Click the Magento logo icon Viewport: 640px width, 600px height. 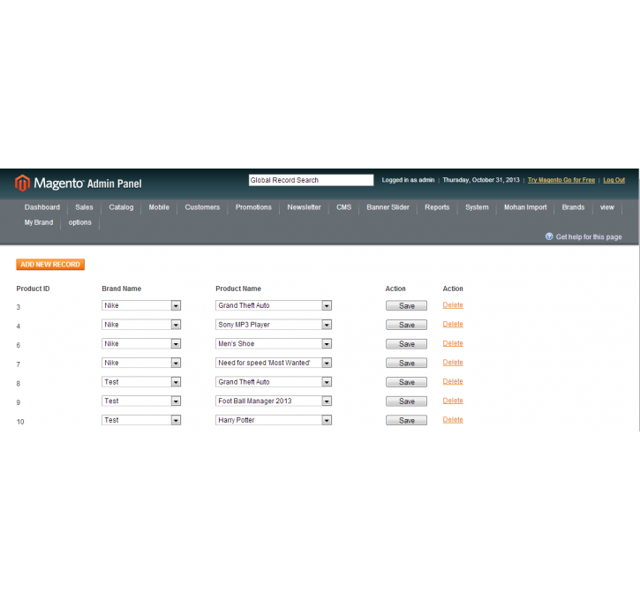[22, 183]
